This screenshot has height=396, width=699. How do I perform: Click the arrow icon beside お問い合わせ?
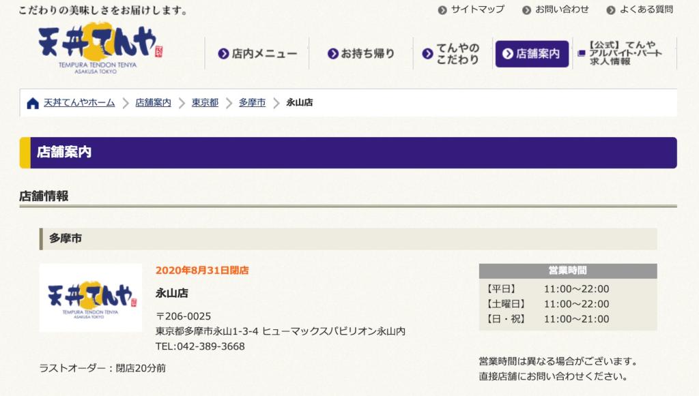coord(526,10)
